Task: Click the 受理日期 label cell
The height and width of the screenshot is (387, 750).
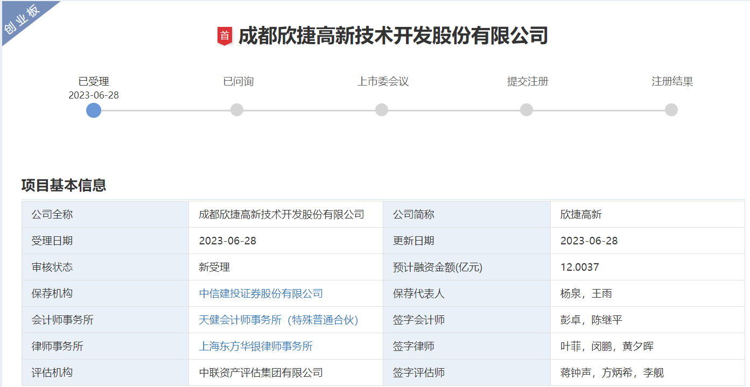Action: 106,241
